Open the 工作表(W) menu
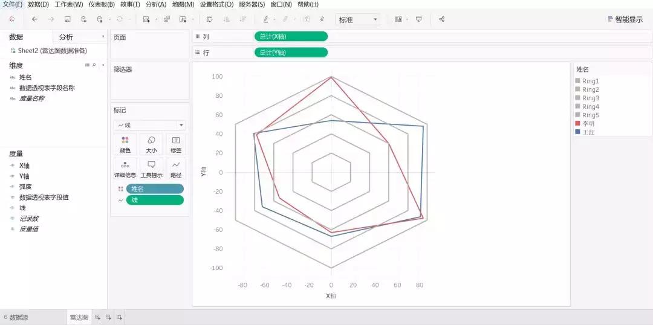This screenshot has width=653, height=325. pyautogui.click(x=69, y=4)
